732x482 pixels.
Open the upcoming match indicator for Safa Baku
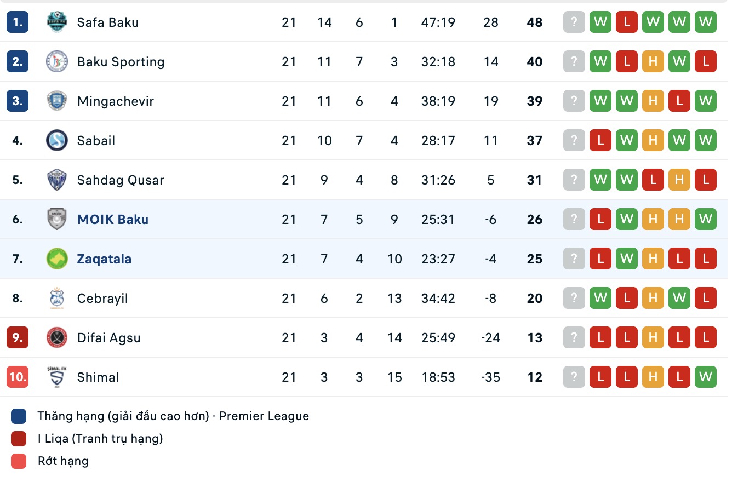click(574, 22)
